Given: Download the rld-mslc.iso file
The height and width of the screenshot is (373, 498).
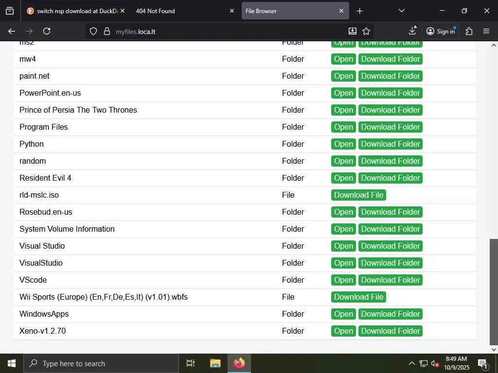Looking at the screenshot, I should click(x=358, y=195).
